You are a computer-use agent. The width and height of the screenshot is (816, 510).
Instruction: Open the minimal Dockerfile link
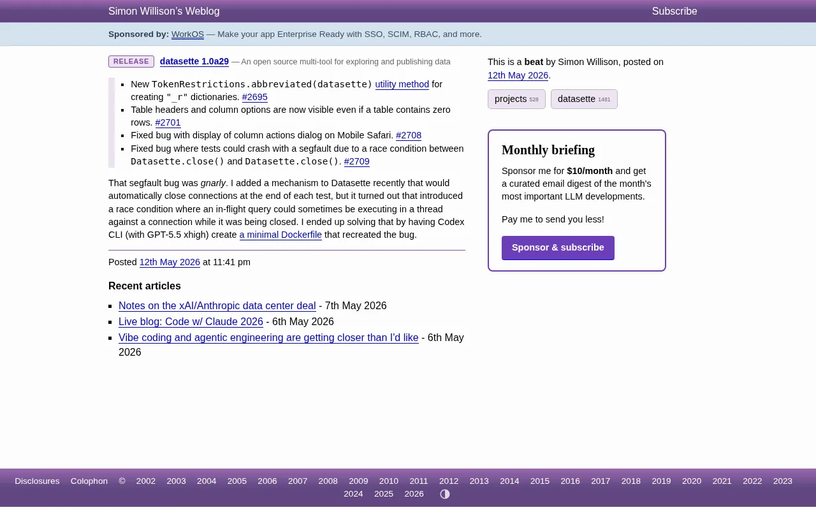pyautogui.click(x=280, y=235)
